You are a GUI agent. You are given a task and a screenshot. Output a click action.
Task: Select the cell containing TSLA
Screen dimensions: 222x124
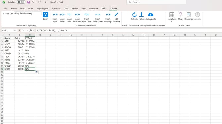tap(9, 57)
